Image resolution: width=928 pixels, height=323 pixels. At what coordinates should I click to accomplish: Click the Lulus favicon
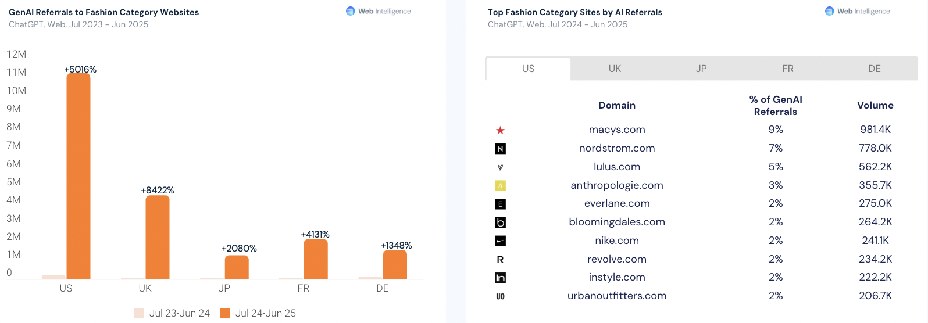[x=500, y=167]
